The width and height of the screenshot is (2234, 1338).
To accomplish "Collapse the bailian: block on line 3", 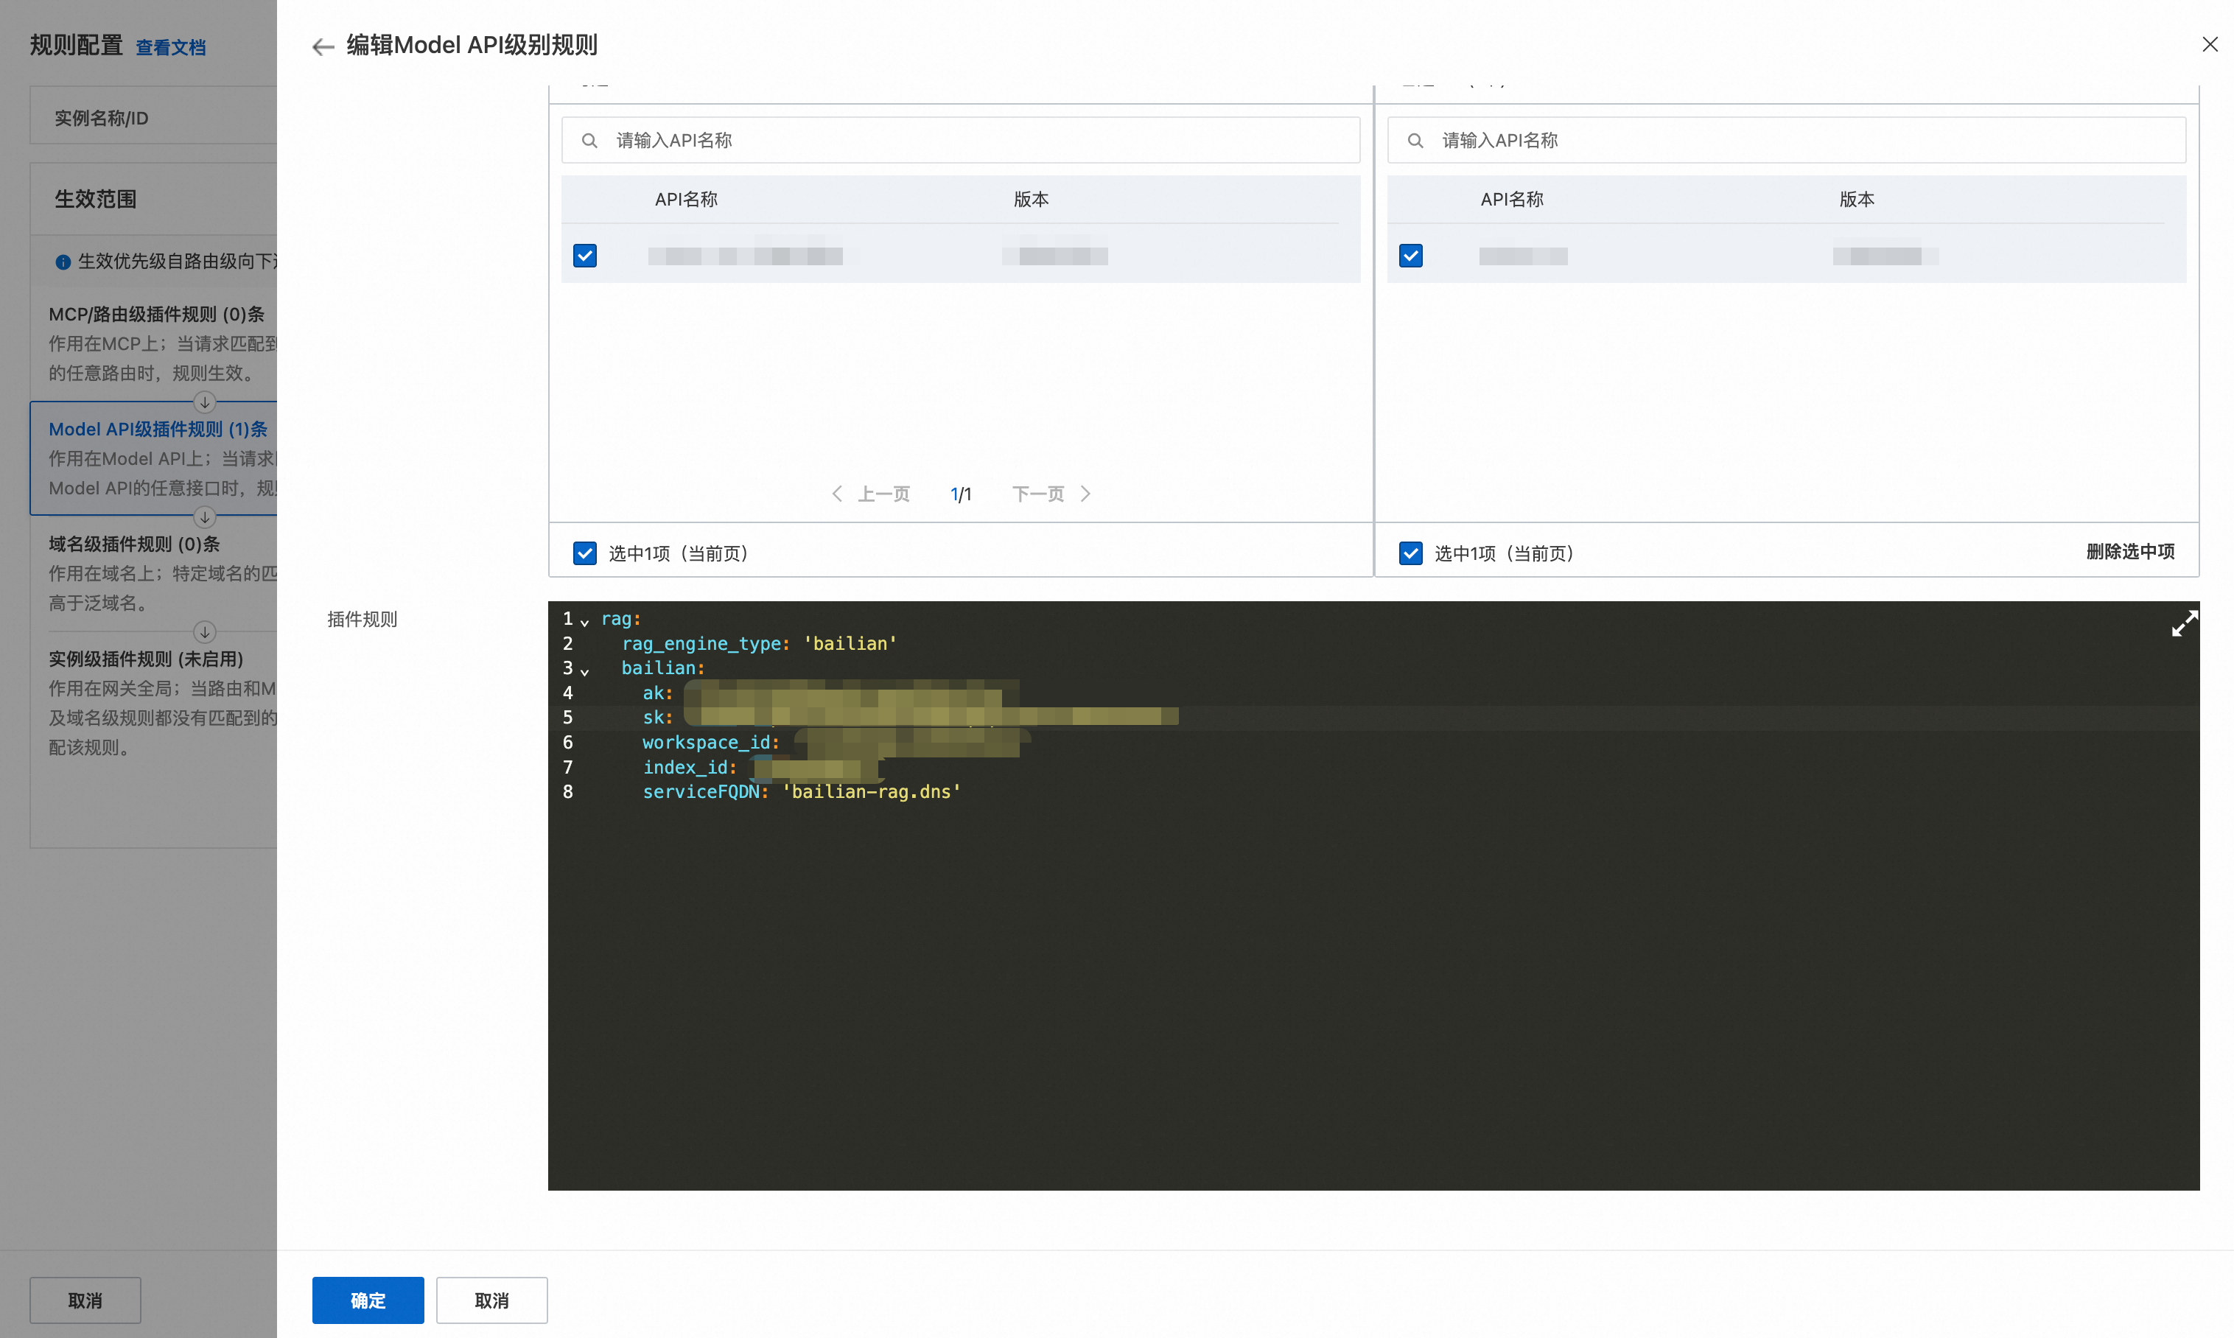I will (x=585, y=672).
